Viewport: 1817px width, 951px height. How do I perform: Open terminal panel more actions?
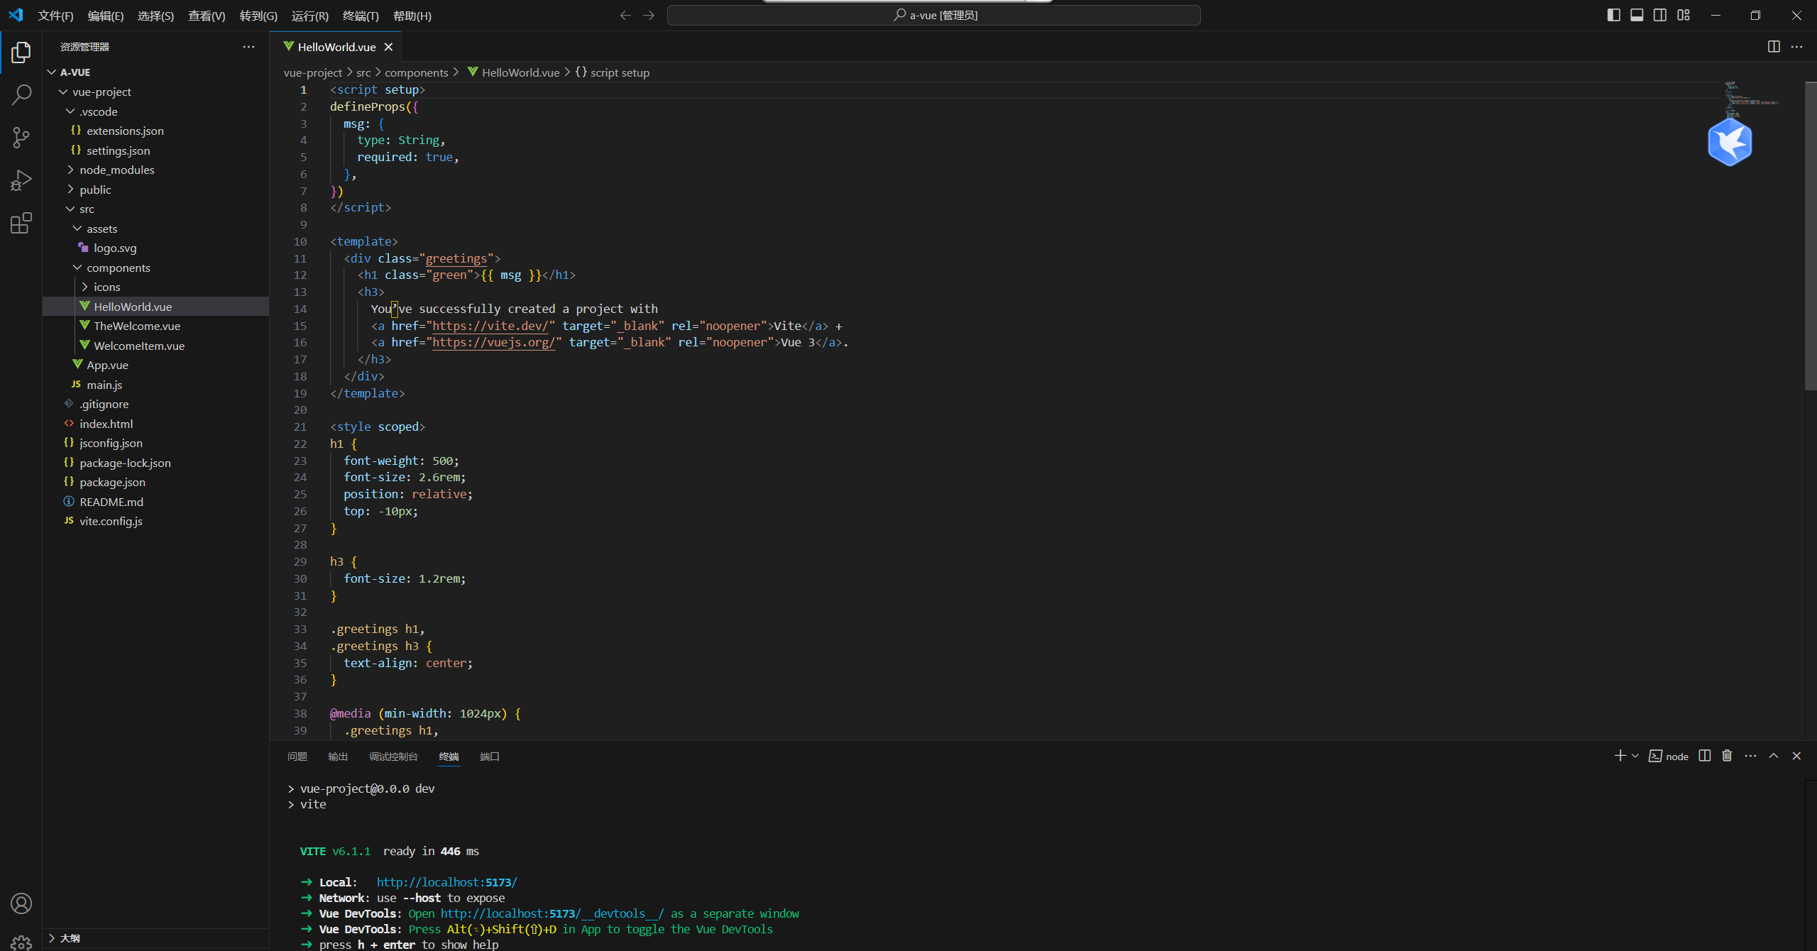pyautogui.click(x=1750, y=756)
